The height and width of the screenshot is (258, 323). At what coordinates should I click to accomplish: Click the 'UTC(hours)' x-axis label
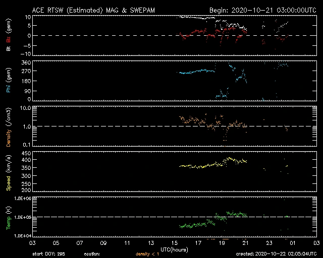(x=174, y=250)
